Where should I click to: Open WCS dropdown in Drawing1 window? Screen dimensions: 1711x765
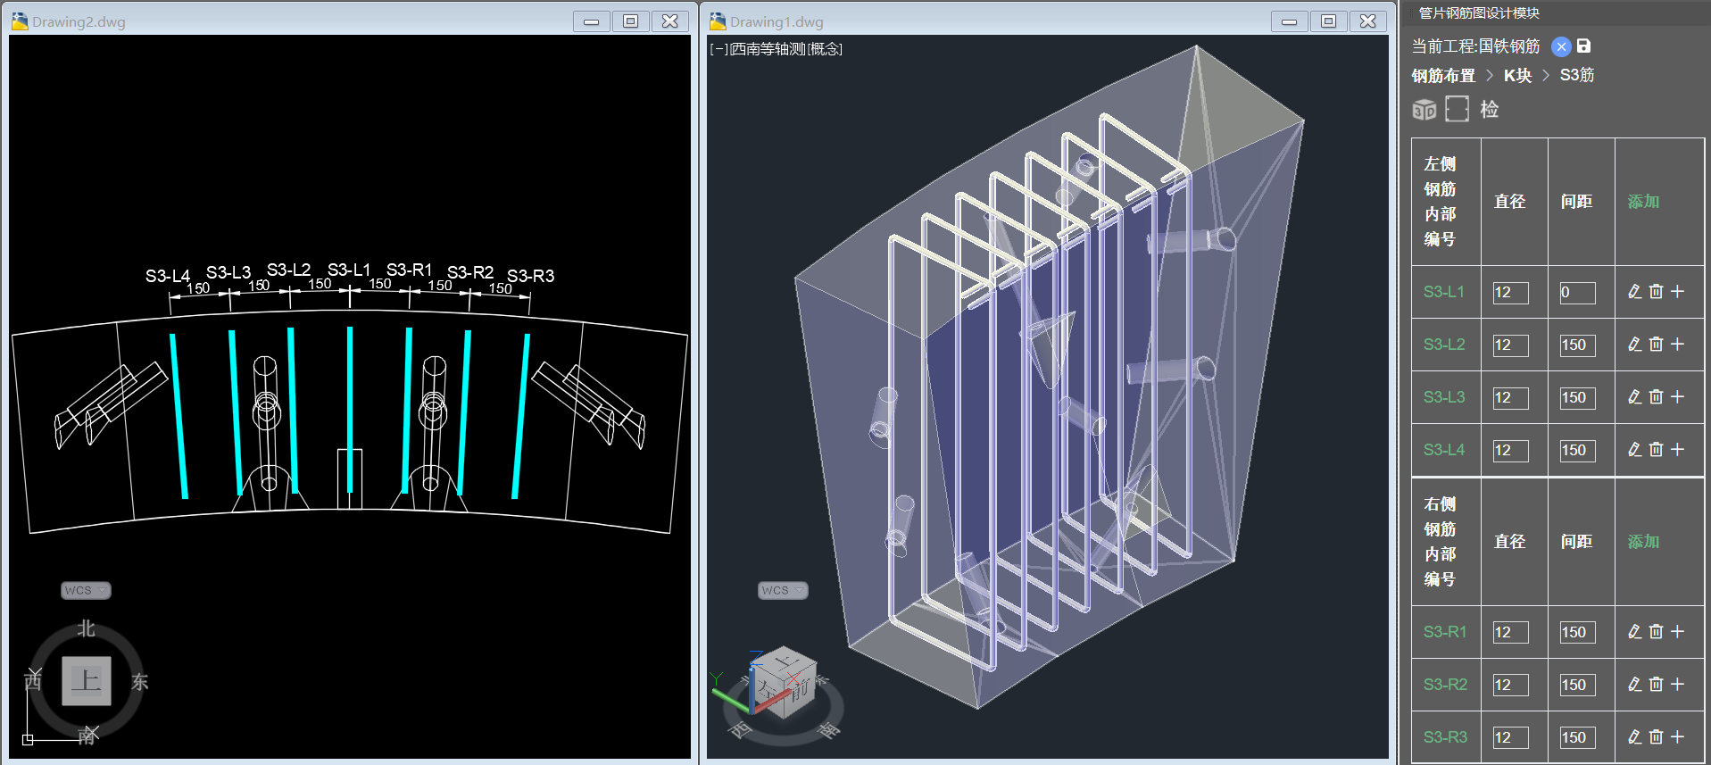pos(783,590)
